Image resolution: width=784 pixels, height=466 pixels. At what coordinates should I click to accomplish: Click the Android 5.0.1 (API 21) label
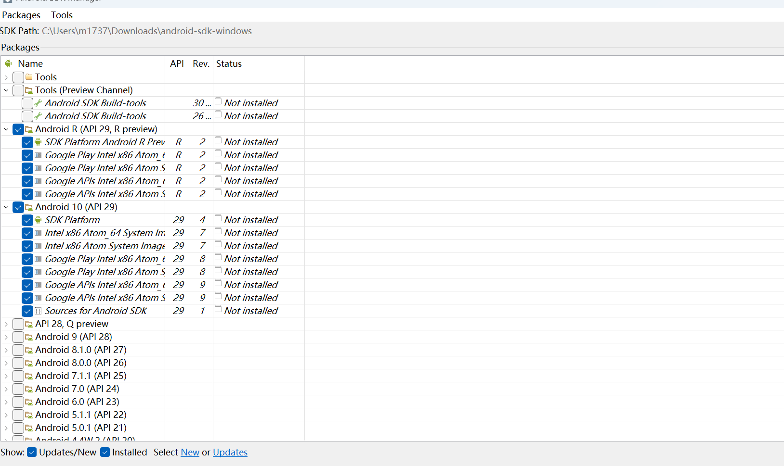click(81, 428)
